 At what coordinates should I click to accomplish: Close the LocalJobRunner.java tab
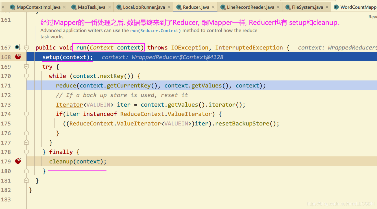coord(169,7)
